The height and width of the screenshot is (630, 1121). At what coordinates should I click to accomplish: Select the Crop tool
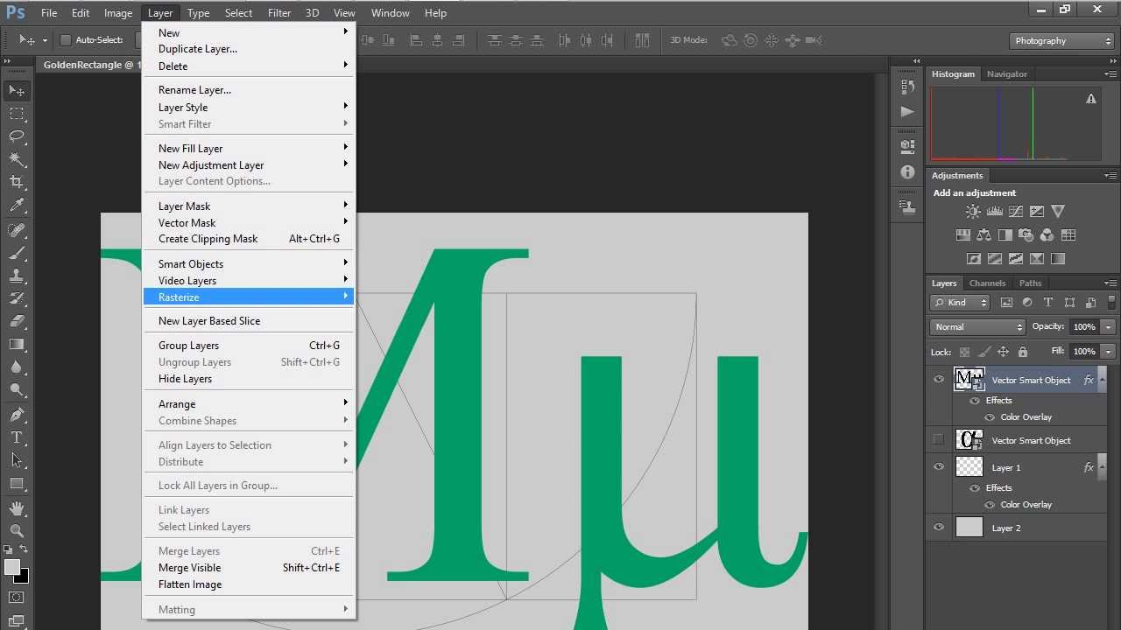coord(17,182)
